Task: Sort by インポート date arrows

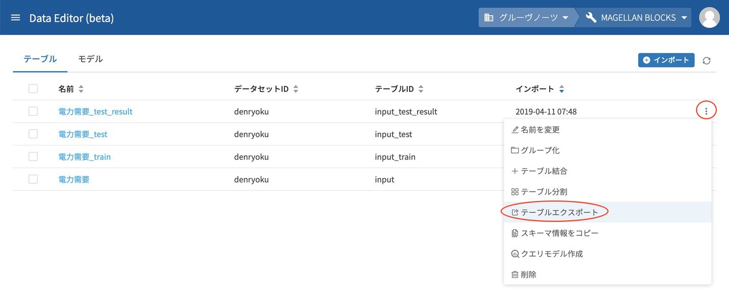Action: [561, 89]
